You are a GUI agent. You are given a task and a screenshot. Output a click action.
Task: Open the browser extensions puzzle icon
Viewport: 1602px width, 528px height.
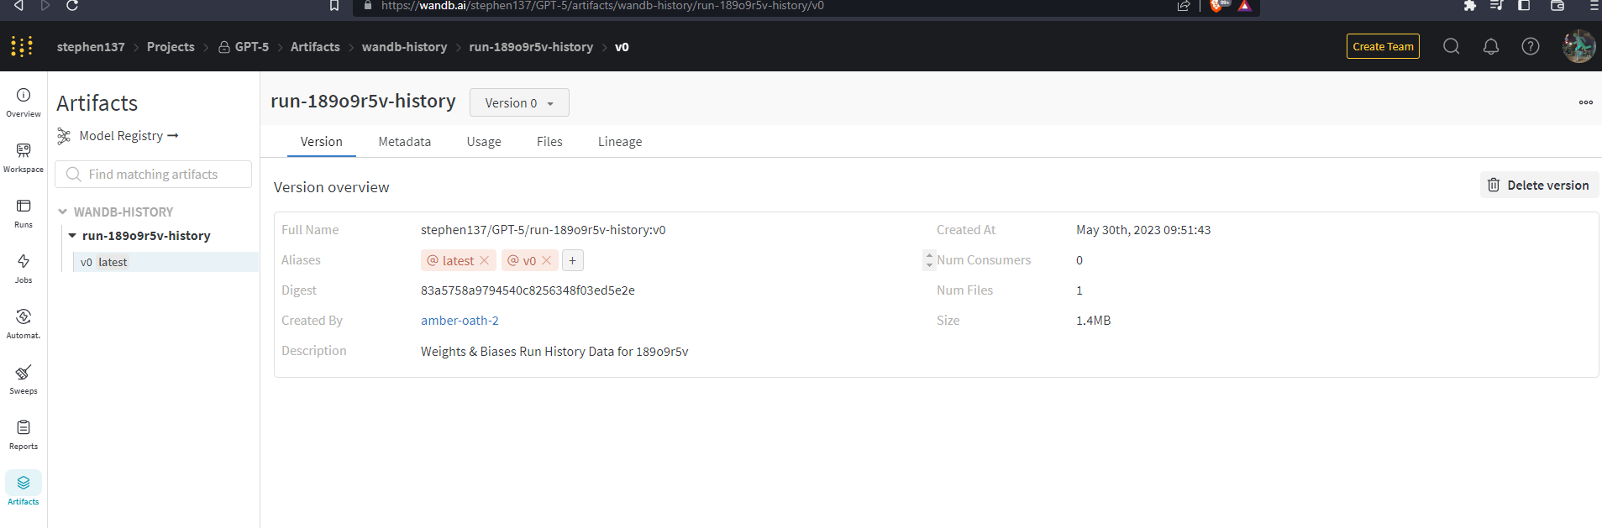click(x=1469, y=6)
